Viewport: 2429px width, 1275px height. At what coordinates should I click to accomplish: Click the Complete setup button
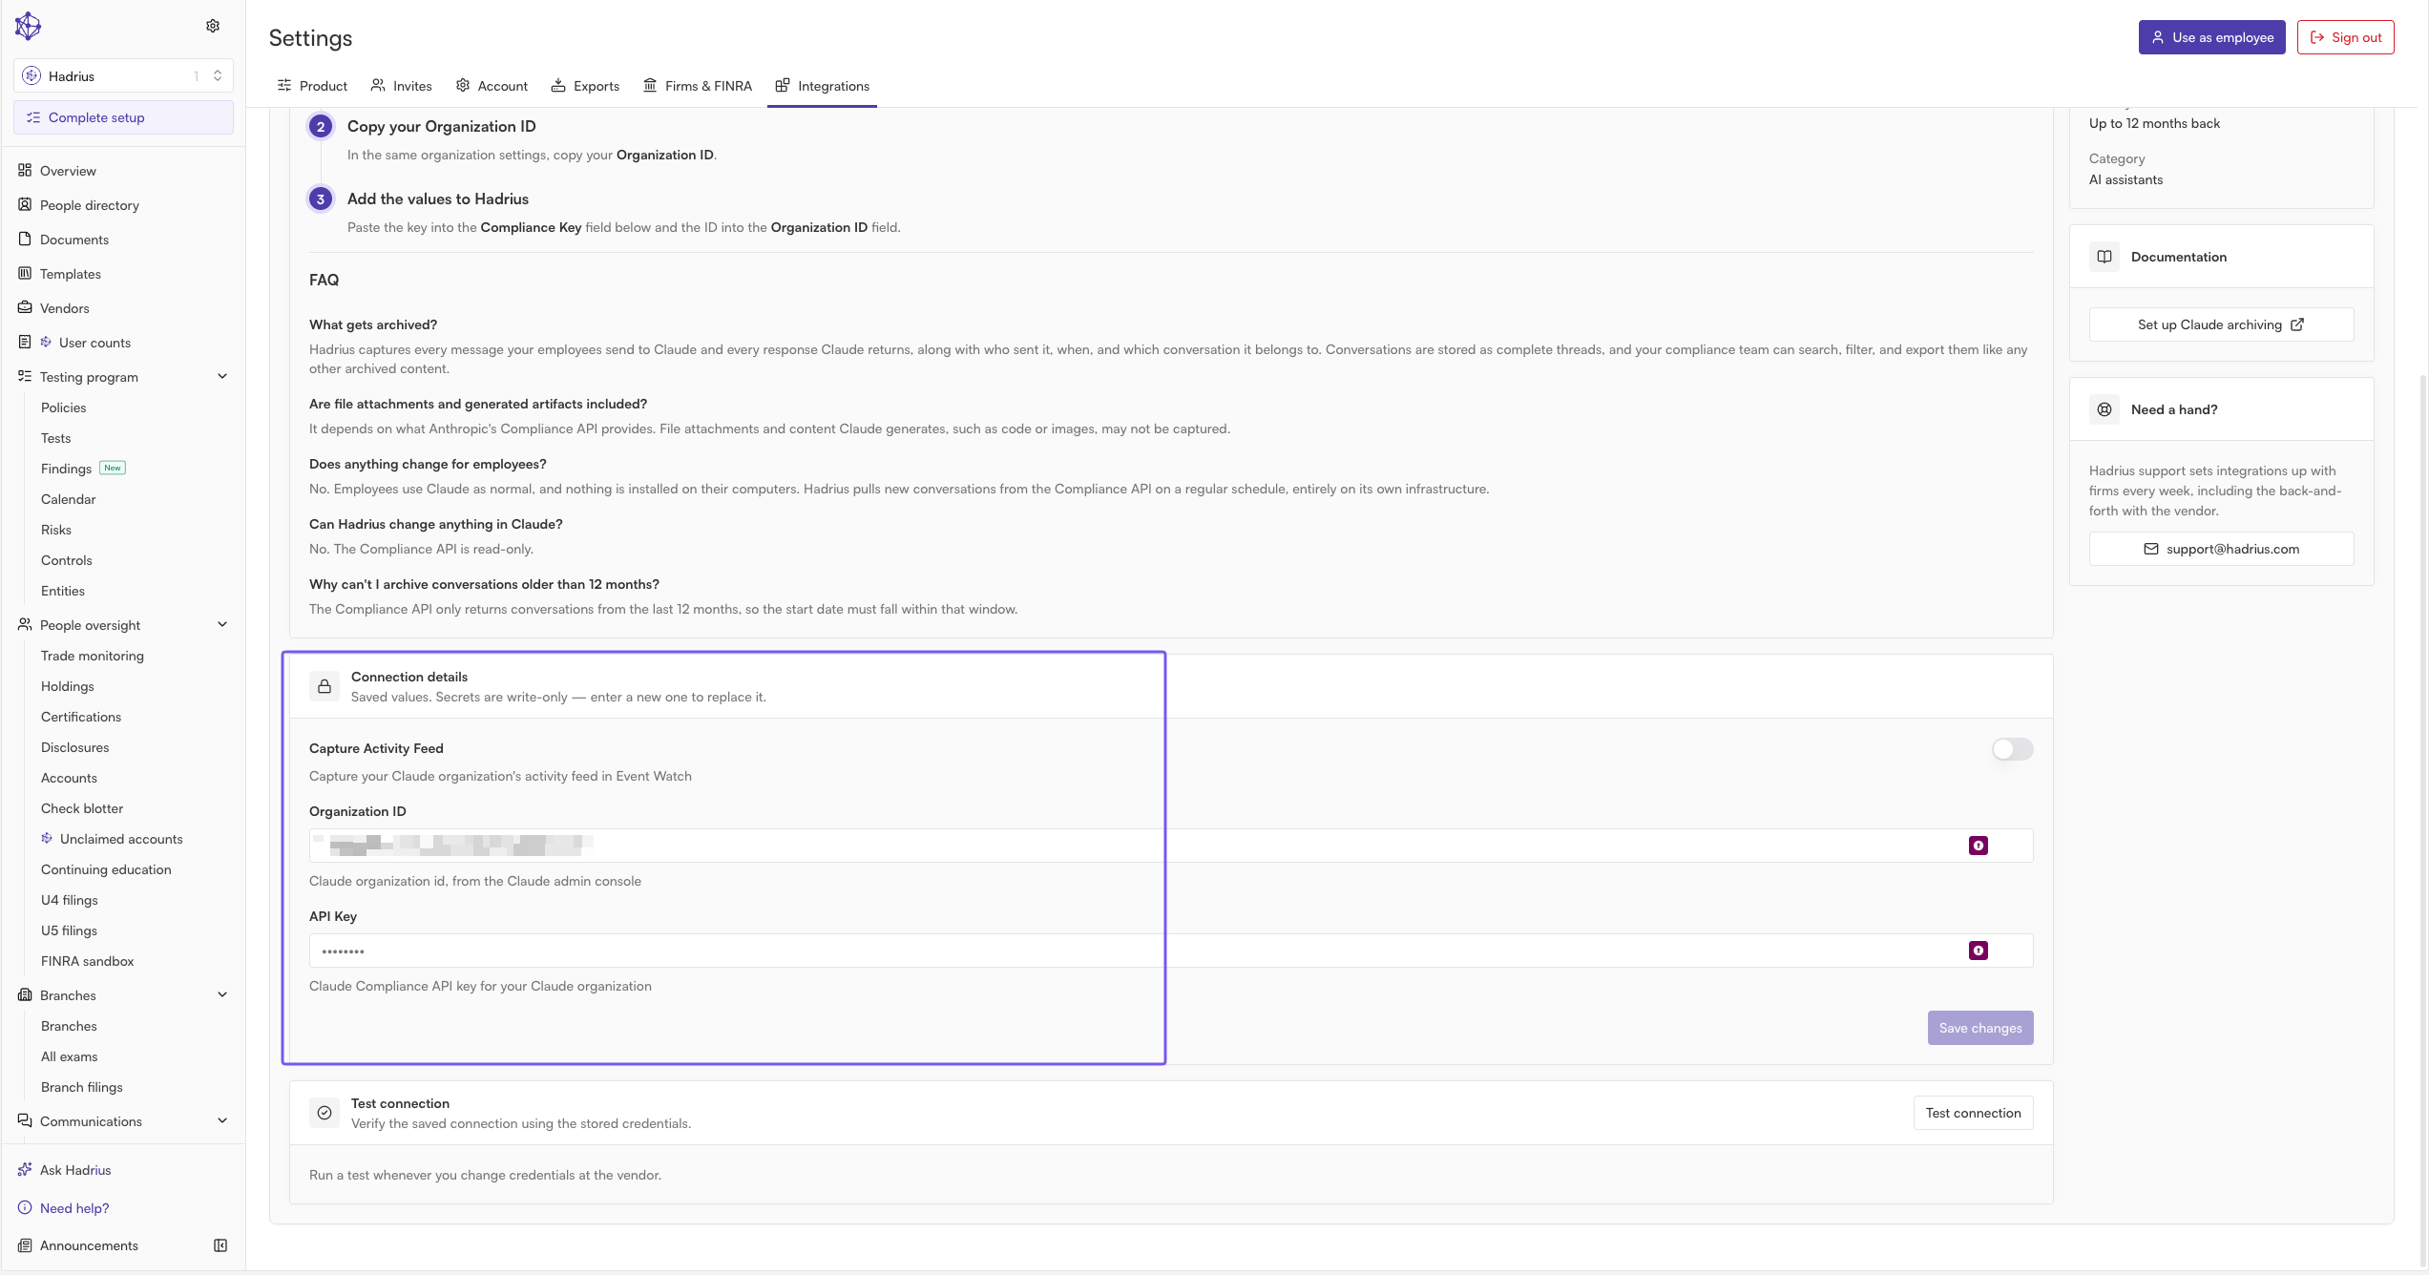[x=123, y=117]
